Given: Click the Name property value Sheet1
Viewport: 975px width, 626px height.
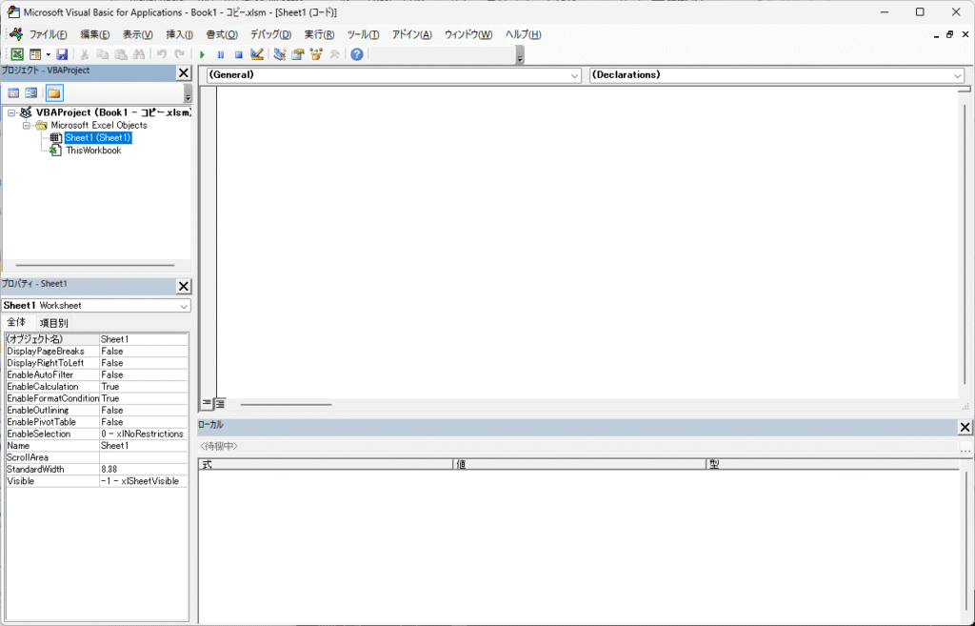Looking at the screenshot, I should click(x=143, y=446).
